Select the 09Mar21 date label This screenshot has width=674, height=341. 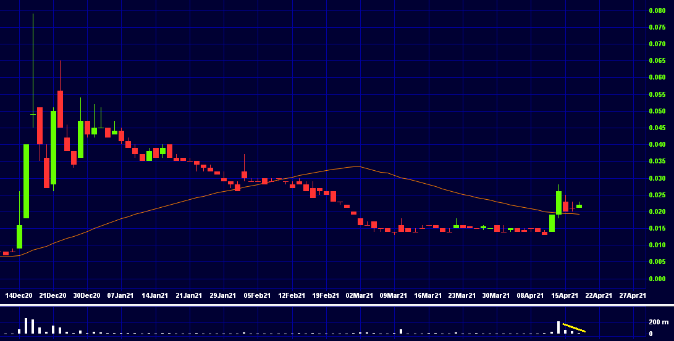[x=394, y=295]
